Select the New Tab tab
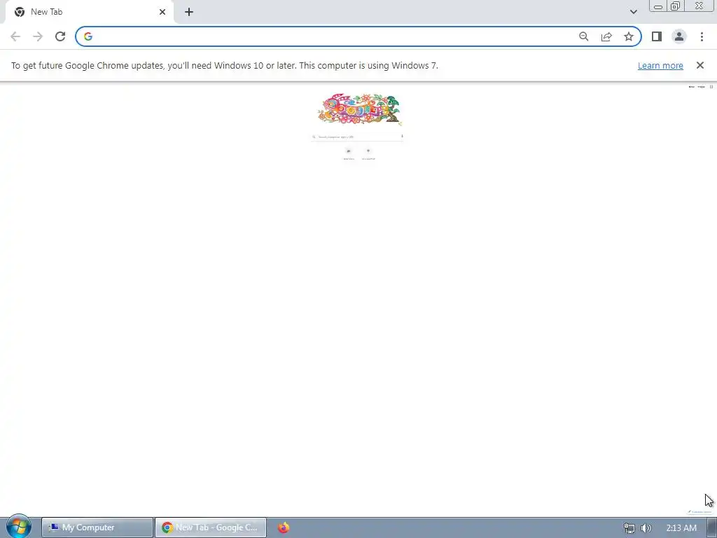717x538 pixels. click(x=89, y=12)
